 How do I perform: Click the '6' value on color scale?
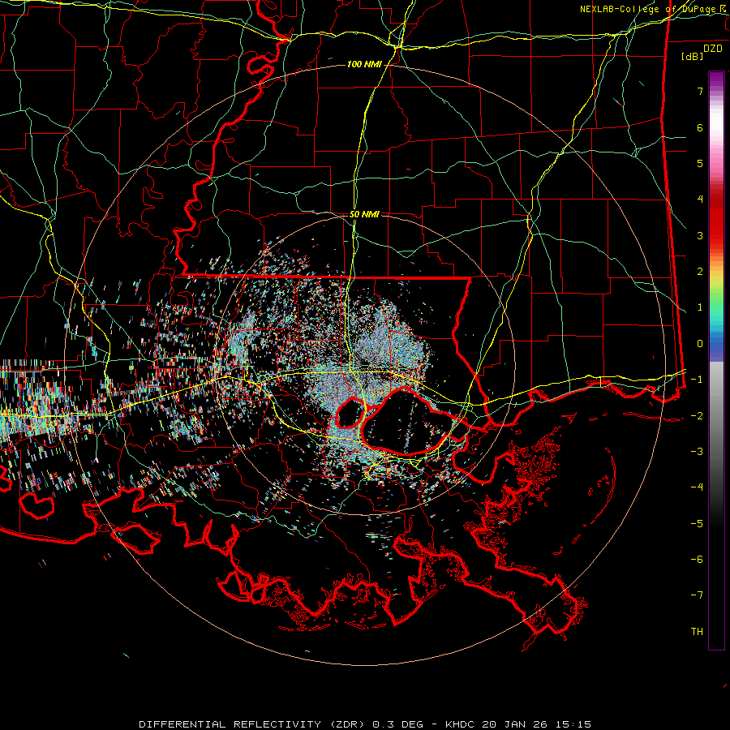pos(700,127)
